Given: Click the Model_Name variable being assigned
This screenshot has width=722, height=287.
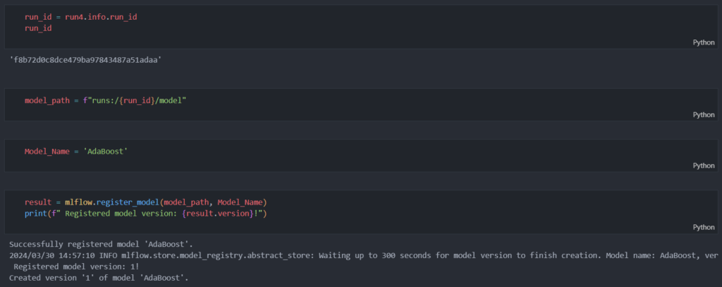Looking at the screenshot, I should click(44, 151).
